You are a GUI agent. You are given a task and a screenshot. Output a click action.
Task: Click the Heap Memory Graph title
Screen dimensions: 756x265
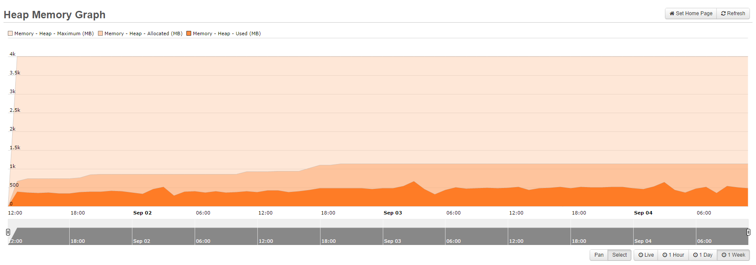(x=54, y=15)
